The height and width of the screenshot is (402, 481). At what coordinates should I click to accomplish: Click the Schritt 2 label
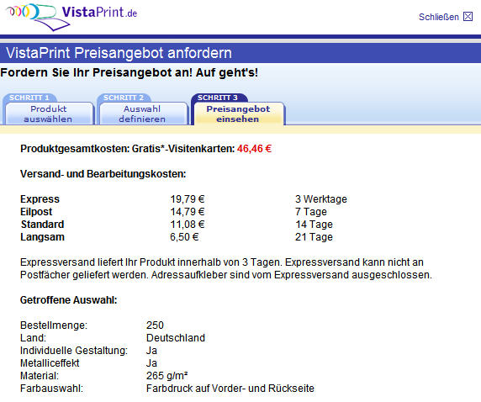click(124, 98)
